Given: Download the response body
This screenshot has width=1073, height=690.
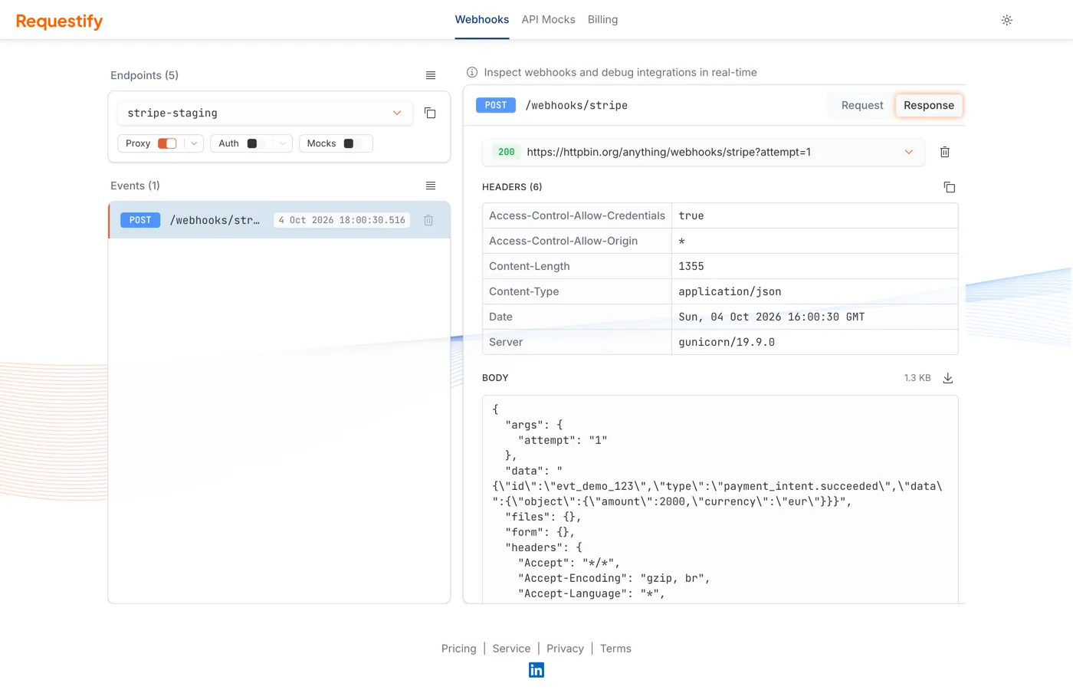Looking at the screenshot, I should point(947,378).
